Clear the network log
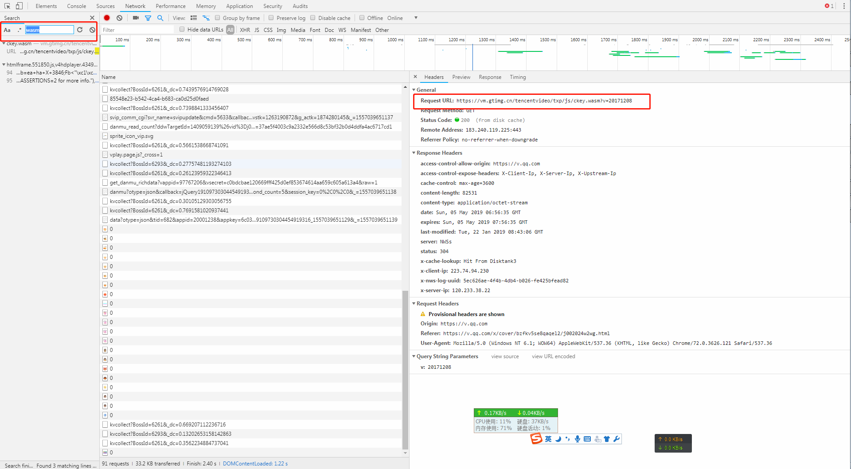 click(x=119, y=18)
